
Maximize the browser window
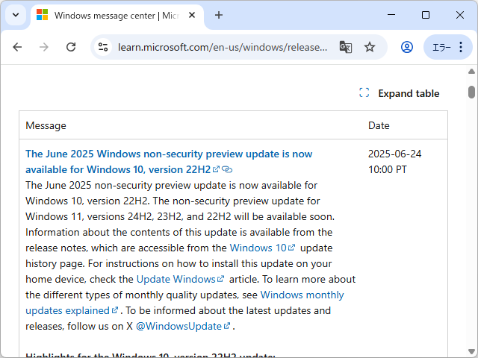[426, 15]
